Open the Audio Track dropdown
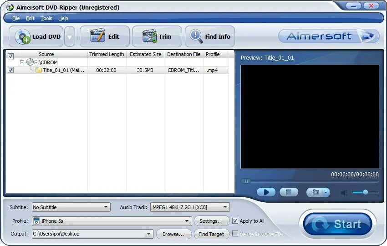 click(190, 207)
